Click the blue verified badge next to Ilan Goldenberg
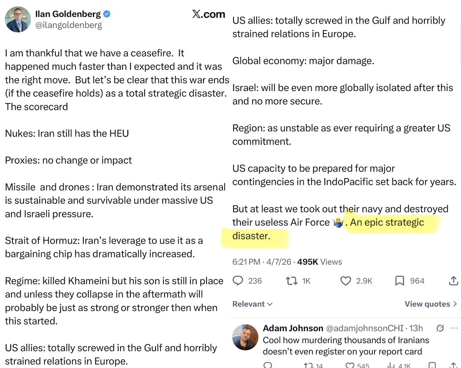The image size is (461, 368). [107, 14]
